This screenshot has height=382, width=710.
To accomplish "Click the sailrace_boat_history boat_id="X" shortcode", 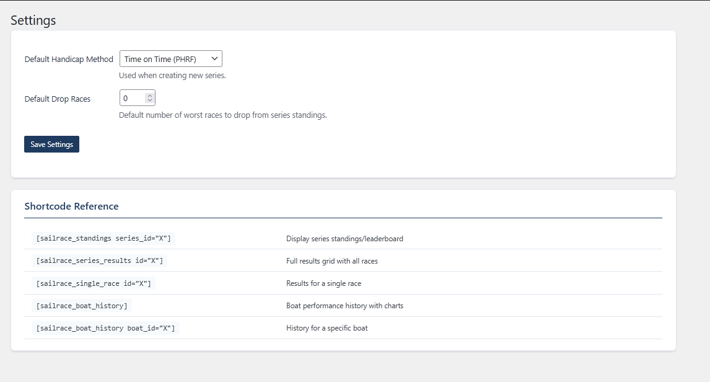I will (105, 328).
